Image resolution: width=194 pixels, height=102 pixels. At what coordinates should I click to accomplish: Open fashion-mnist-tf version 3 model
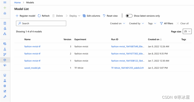coord(32,46)
